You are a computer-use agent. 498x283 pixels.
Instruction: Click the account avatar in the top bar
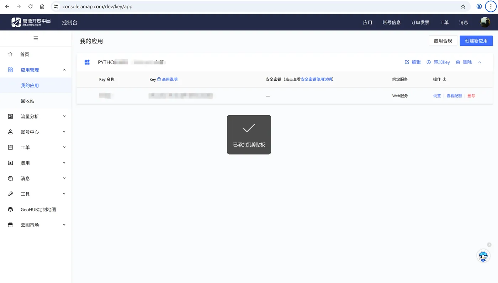pyautogui.click(x=484, y=22)
